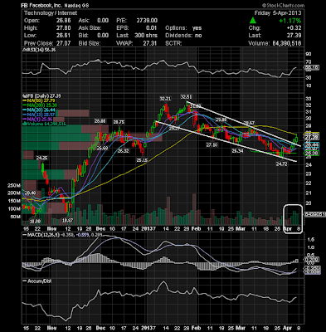
Task: Click the 24.72 low price label
Action: point(282,164)
